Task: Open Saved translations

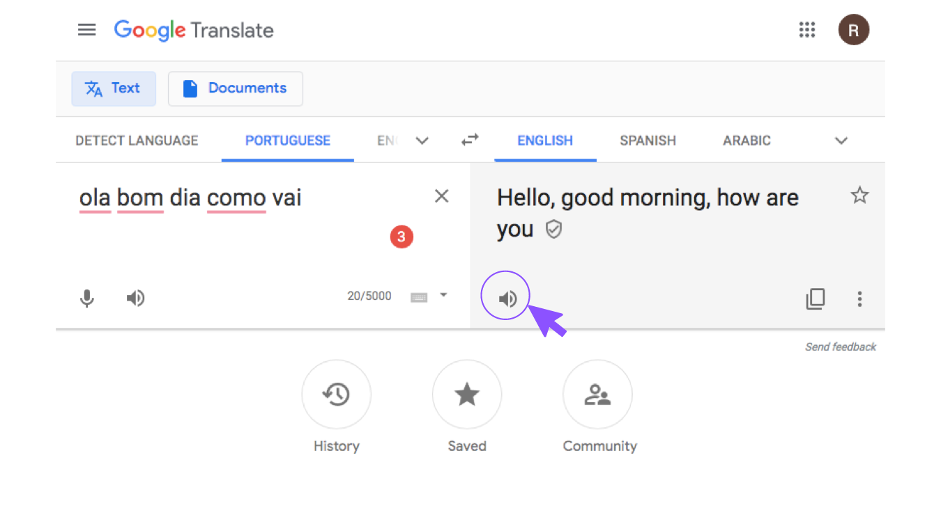Action: coord(466,395)
